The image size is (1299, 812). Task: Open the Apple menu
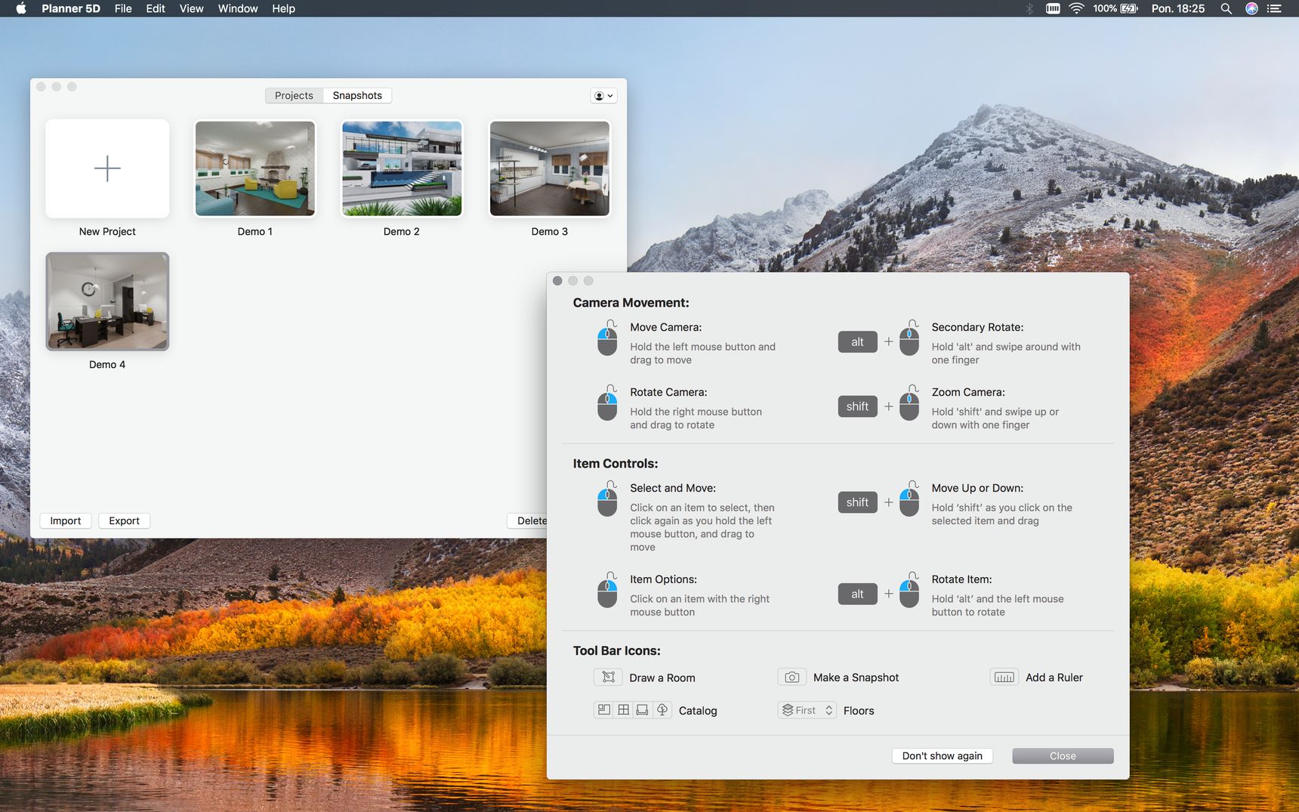click(21, 8)
